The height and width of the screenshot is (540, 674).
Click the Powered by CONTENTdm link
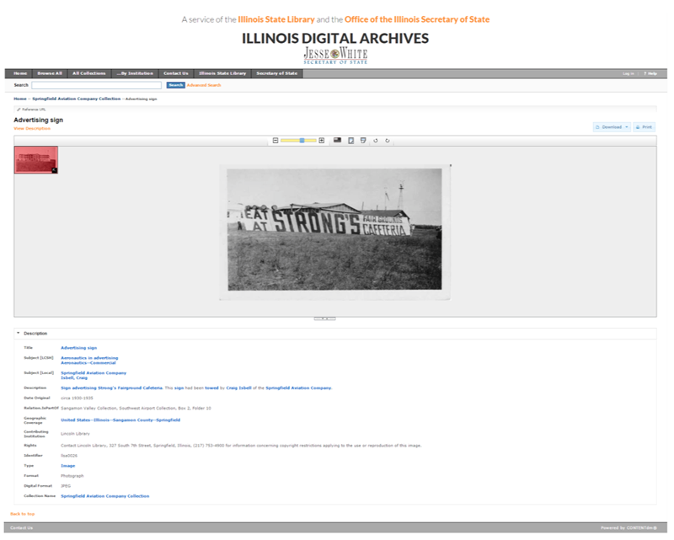click(629, 528)
